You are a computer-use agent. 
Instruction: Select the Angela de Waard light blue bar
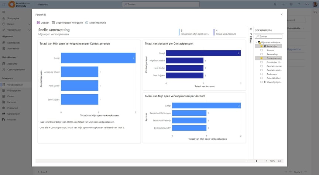click(x=79, y=72)
